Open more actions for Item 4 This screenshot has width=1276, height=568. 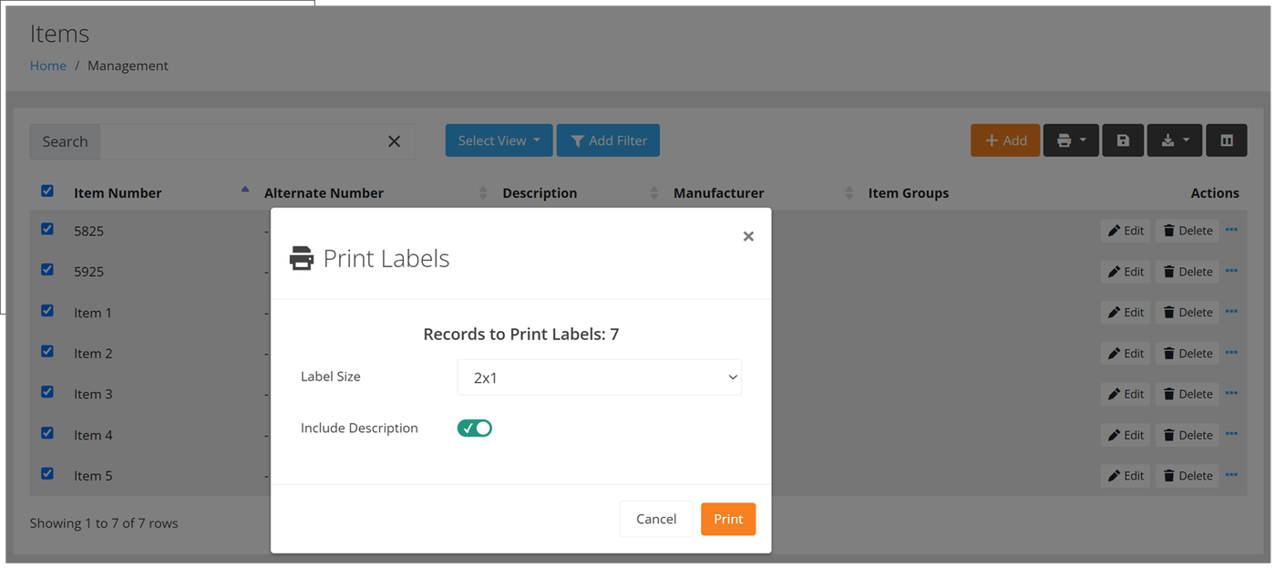point(1231,434)
